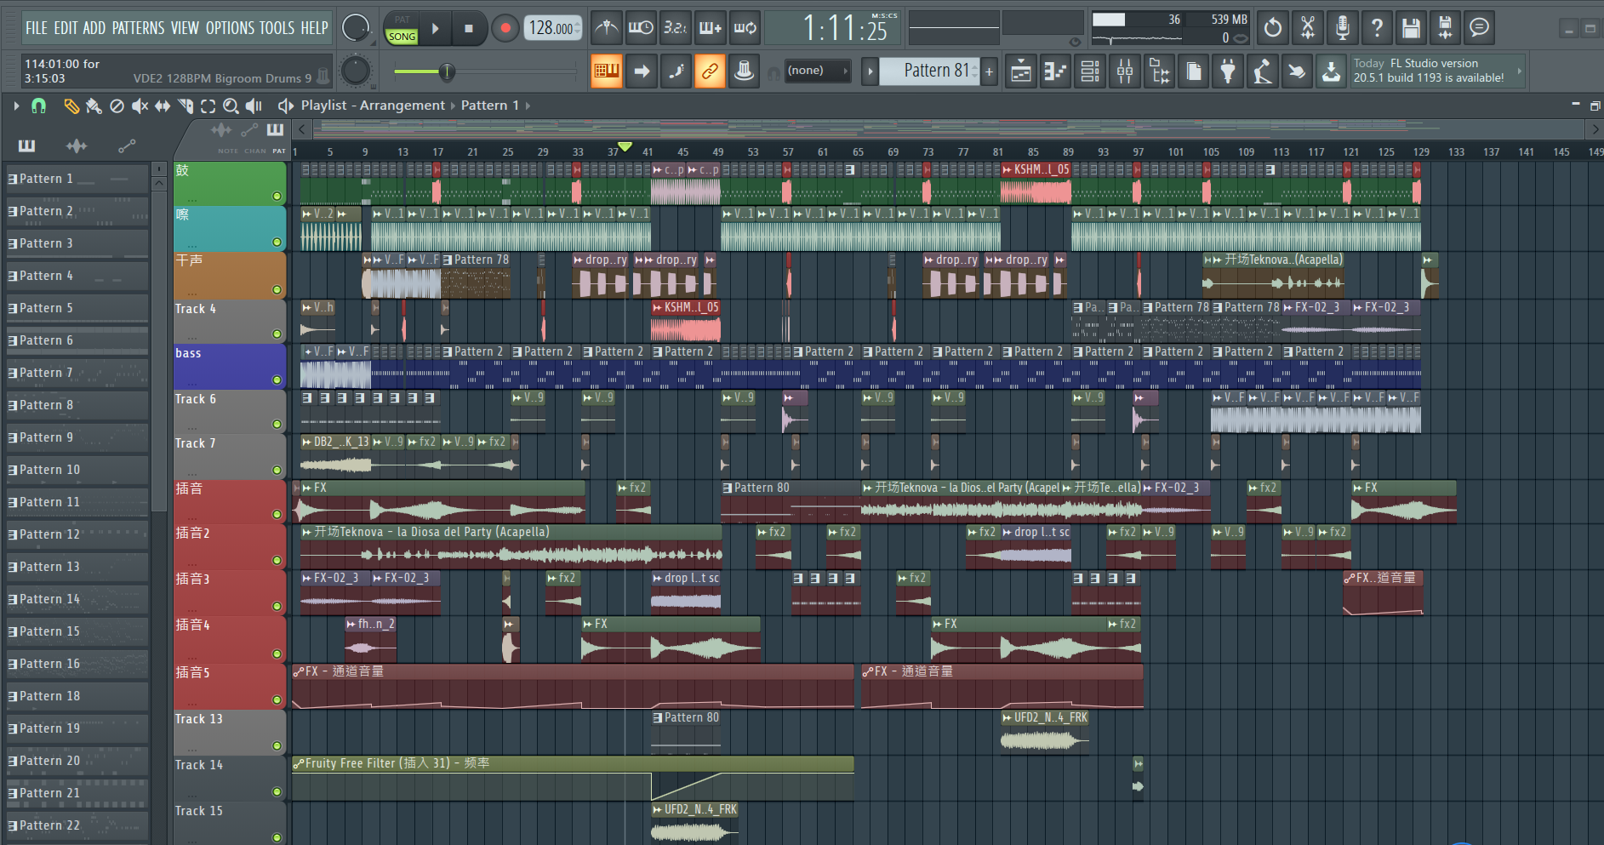This screenshot has width=1604, height=845.
Task: Open the Piano roll view
Action: [x=1055, y=72]
